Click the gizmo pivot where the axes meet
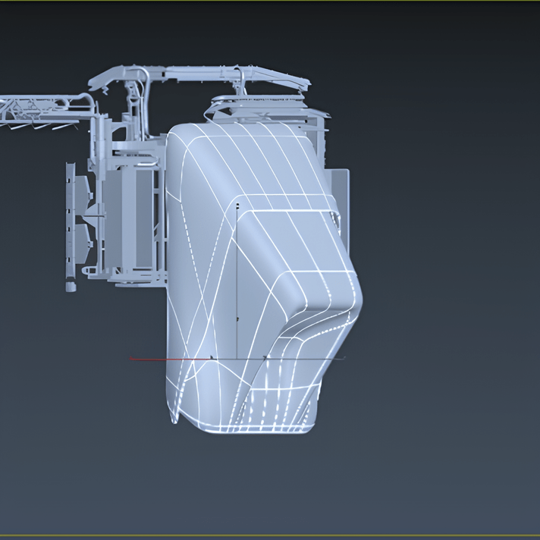Screen dimensions: 540x540 [x=238, y=357]
